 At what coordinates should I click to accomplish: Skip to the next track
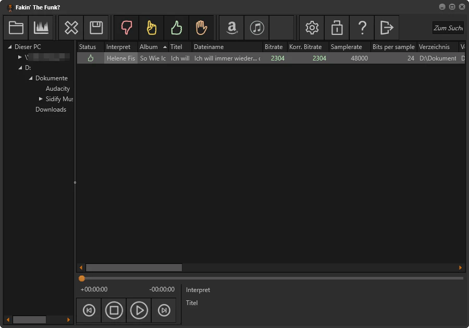coord(164,310)
